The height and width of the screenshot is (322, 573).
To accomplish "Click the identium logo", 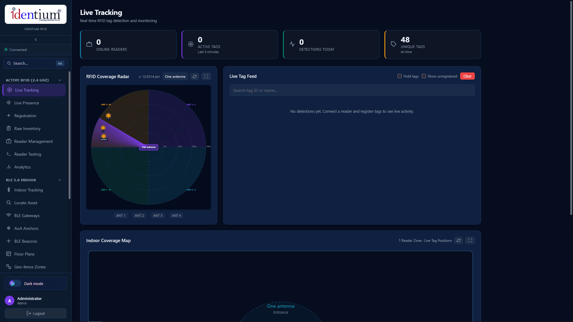I will pyautogui.click(x=36, y=14).
